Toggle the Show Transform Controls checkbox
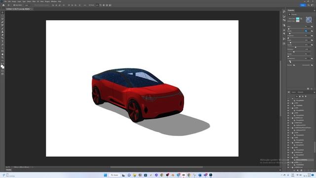 pos(35,5)
